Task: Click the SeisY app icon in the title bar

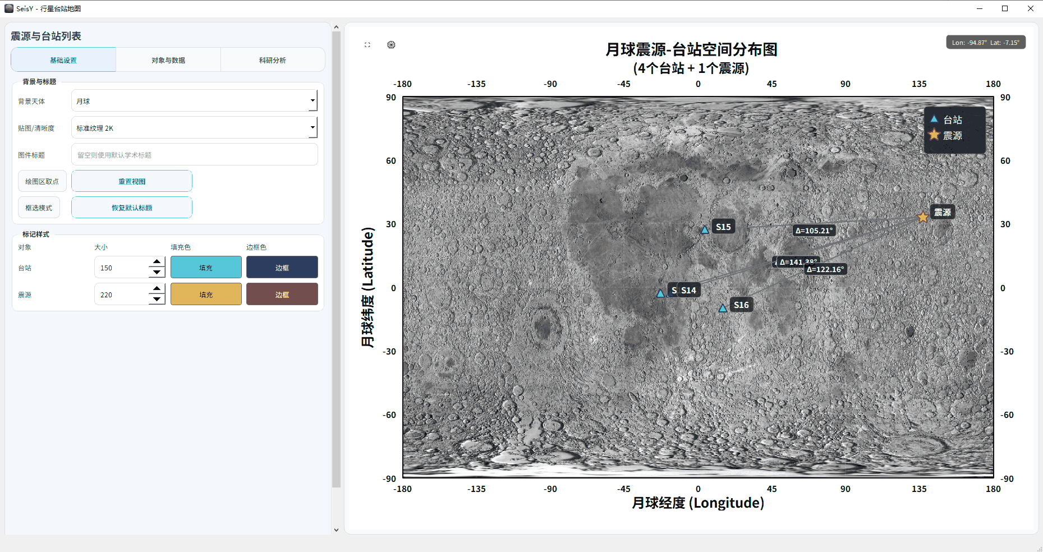Action: (x=9, y=8)
